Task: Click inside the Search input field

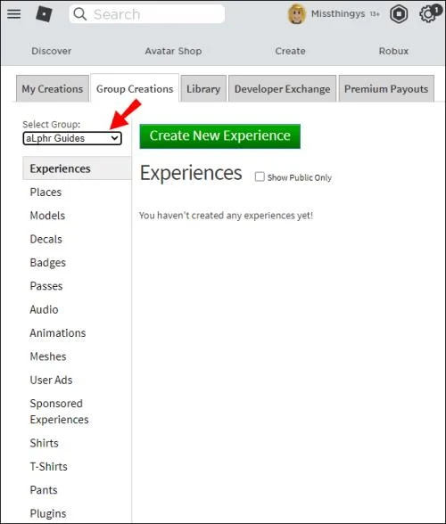Action: pos(147,14)
